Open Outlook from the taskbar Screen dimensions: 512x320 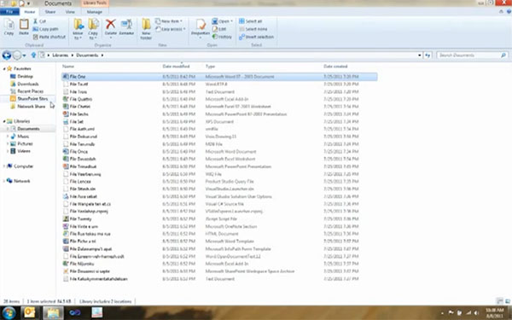pyautogui.click(x=30, y=313)
